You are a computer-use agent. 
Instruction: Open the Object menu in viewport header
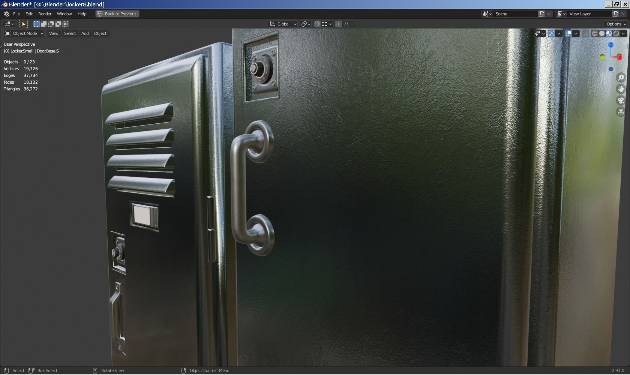(x=100, y=33)
